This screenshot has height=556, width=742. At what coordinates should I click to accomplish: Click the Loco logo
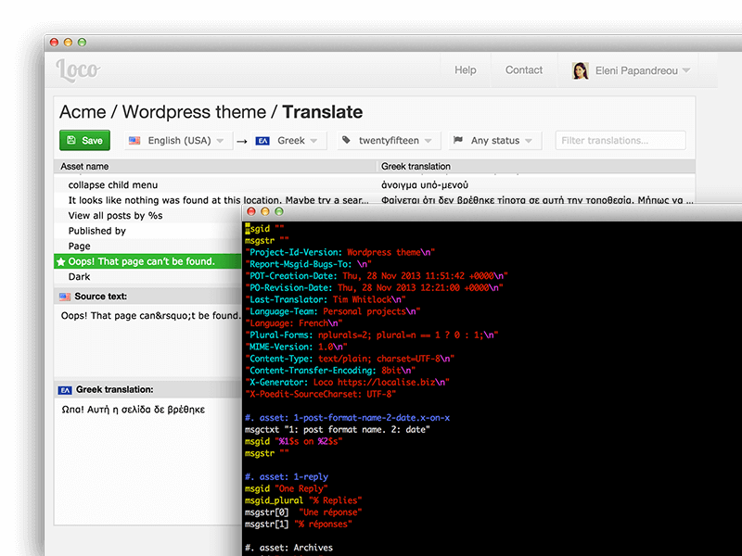(x=78, y=69)
